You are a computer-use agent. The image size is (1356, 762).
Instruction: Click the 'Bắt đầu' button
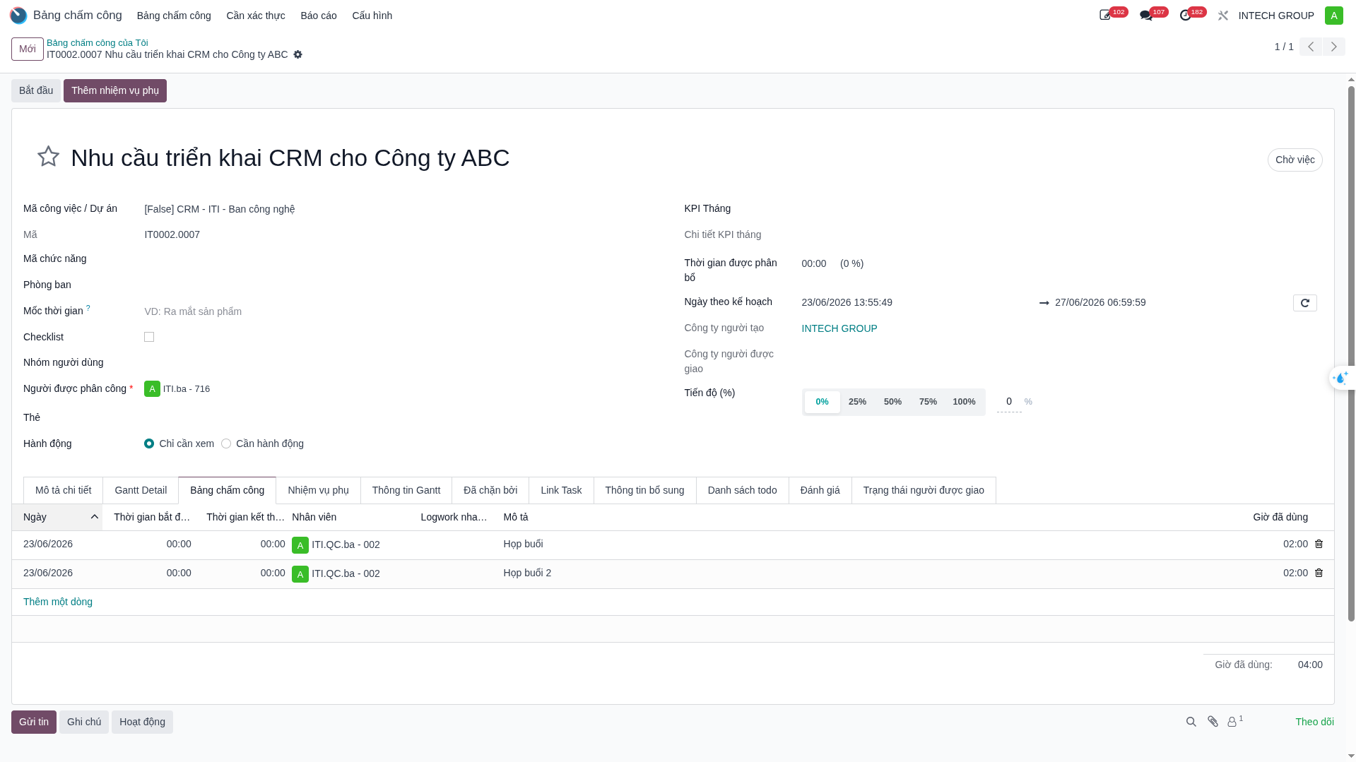point(36,90)
